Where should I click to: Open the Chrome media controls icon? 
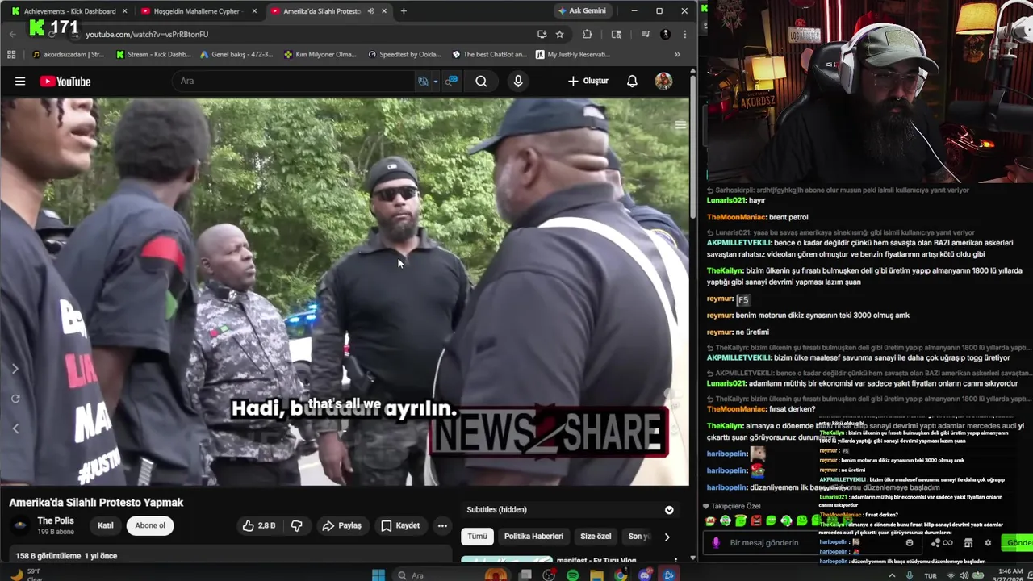click(x=646, y=34)
